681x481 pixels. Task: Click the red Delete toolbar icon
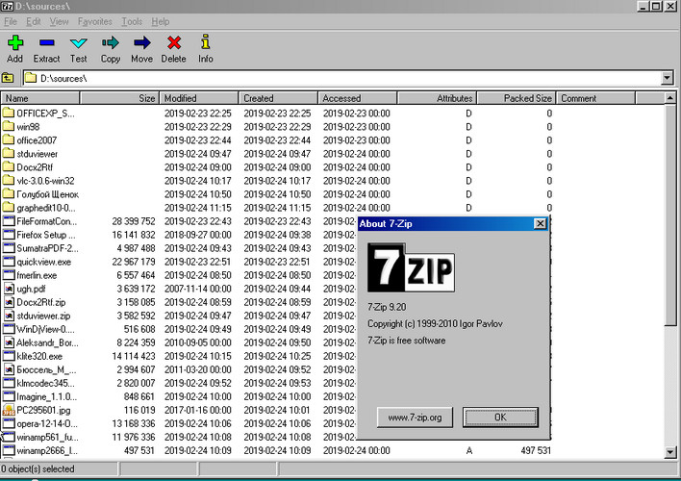click(x=174, y=42)
